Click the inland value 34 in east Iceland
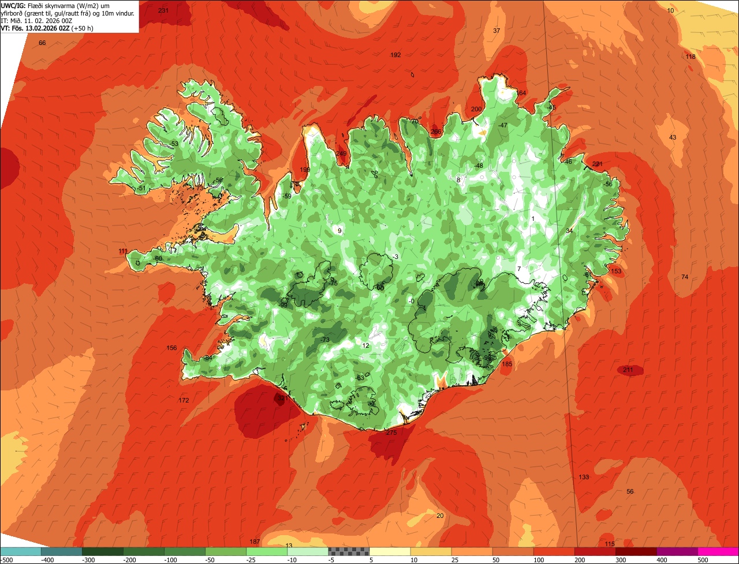The image size is (739, 564). (x=569, y=231)
